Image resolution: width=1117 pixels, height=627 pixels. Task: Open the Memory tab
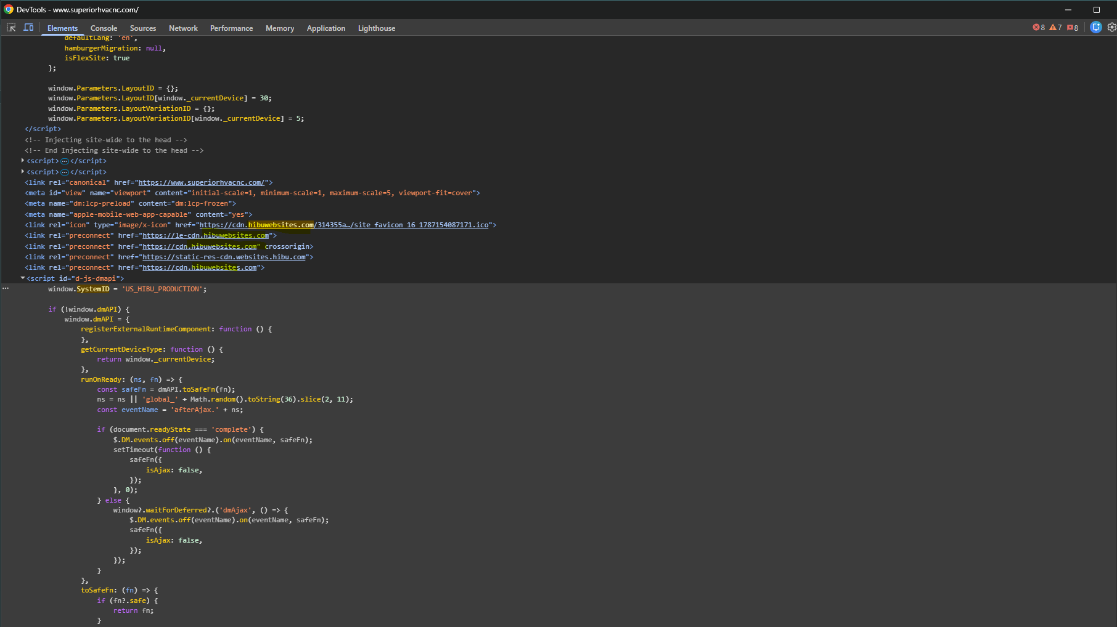point(280,28)
